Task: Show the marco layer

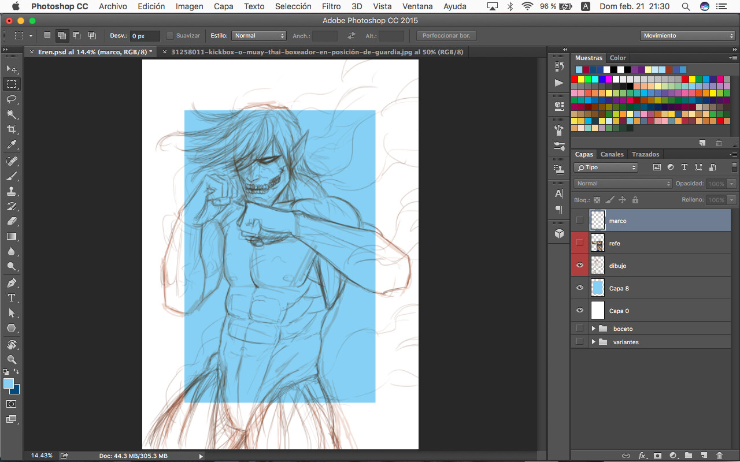Action: (580, 220)
